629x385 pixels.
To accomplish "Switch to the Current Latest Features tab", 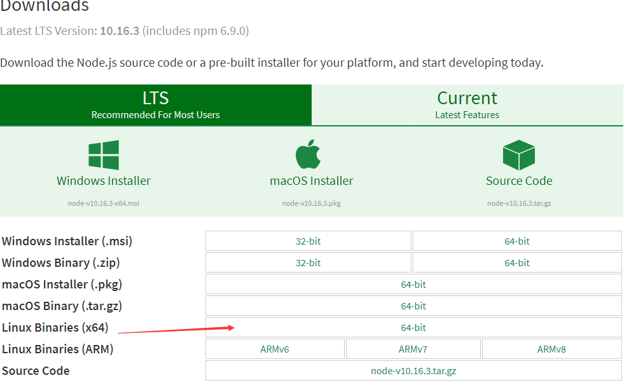I will coord(467,105).
